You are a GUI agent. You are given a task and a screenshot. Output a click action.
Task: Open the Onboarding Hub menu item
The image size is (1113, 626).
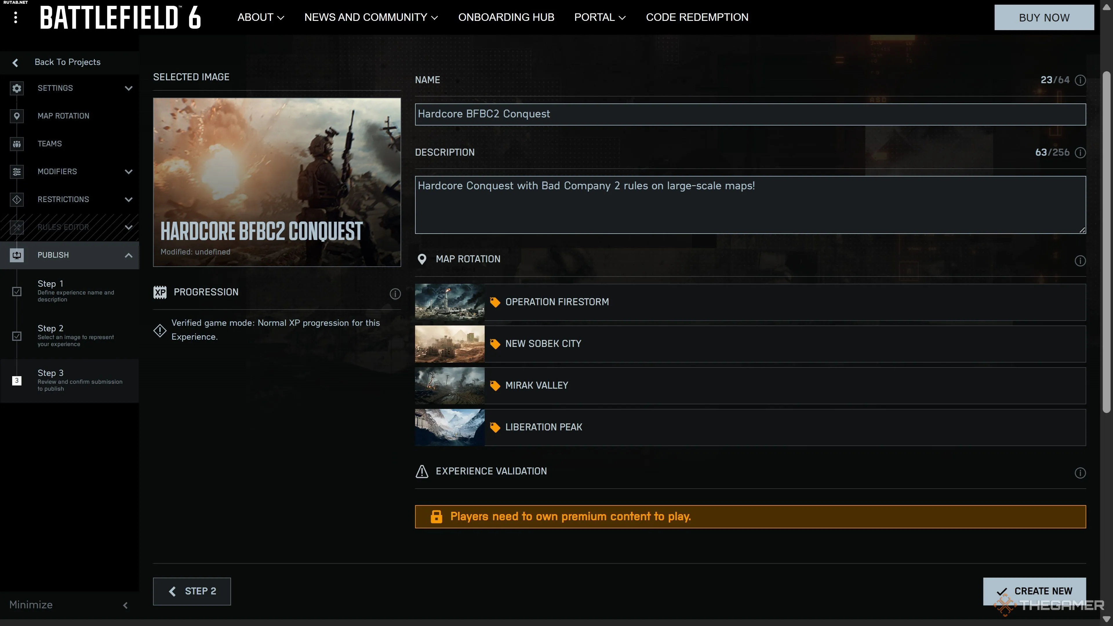pos(506,17)
